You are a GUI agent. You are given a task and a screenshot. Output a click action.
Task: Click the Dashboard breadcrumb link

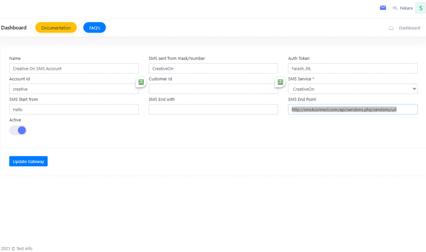pyautogui.click(x=409, y=28)
